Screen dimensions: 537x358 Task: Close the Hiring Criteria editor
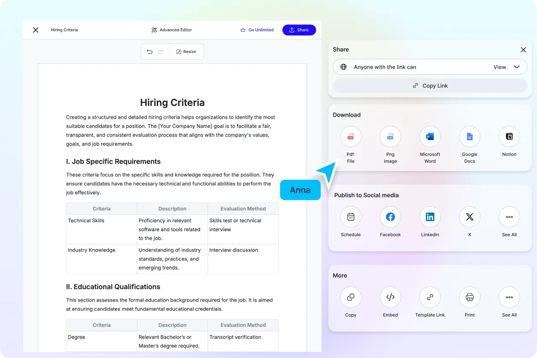coord(36,30)
